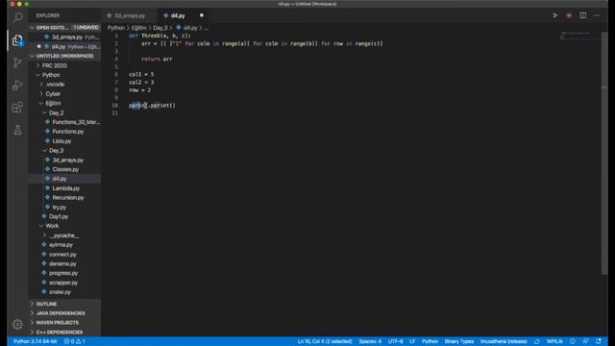Split the editor to the right
Screen dimensions: 615x346
coord(583,15)
